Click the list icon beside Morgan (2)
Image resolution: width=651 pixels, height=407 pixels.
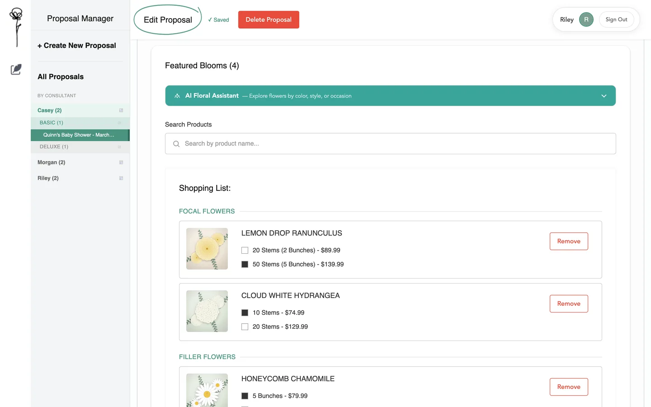121,162
